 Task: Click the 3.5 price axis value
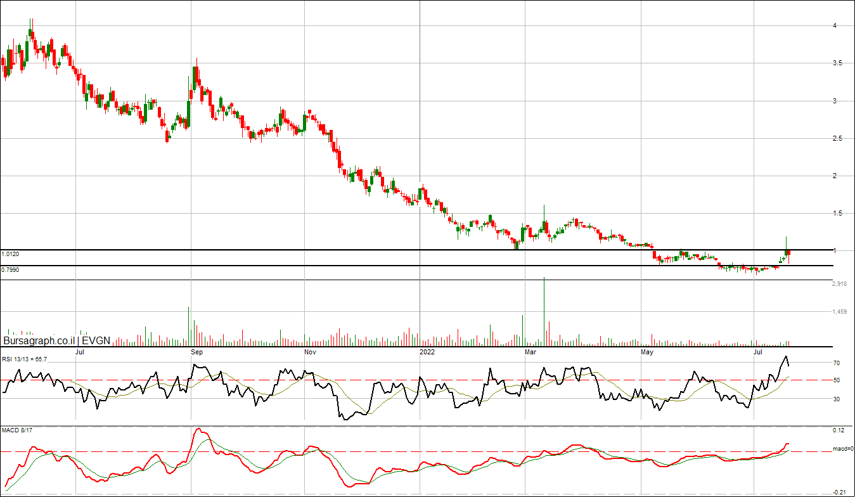(x=839, y=63)
